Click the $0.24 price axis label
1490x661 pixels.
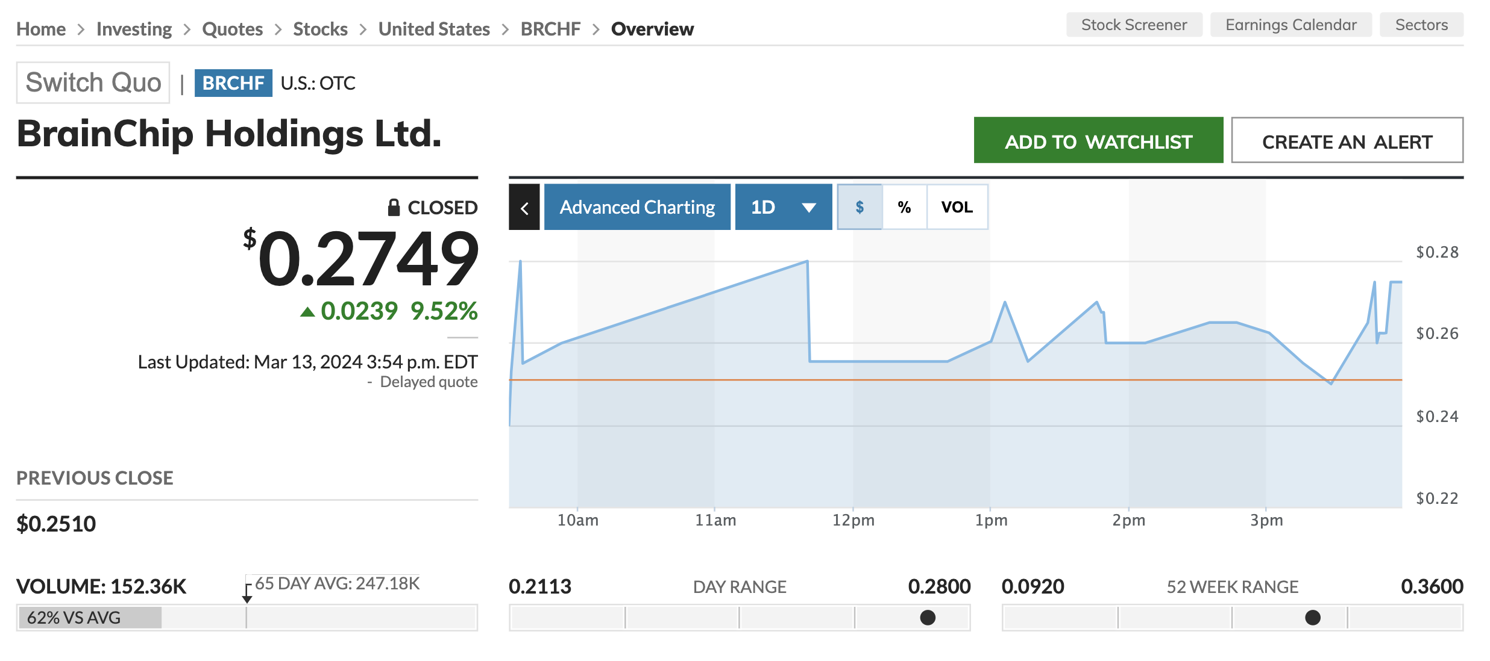(x=1437, y=417)
